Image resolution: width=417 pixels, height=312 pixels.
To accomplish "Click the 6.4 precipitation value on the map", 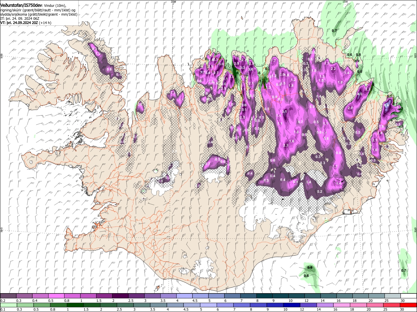I will tap(387, 105).
